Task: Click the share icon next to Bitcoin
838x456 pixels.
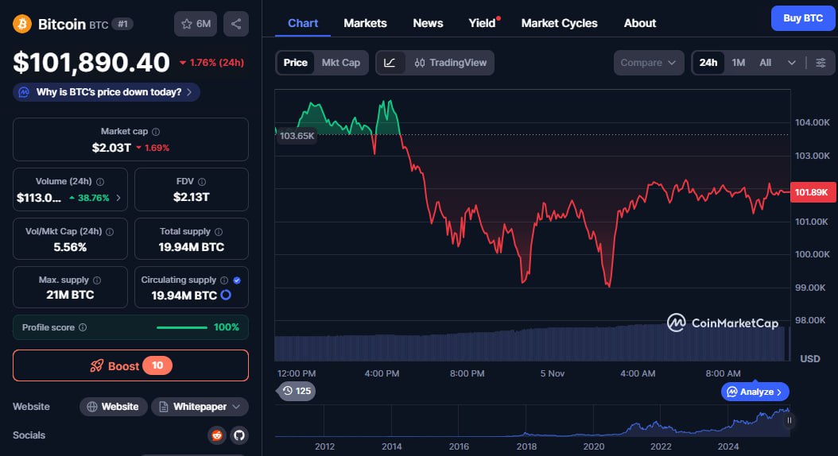Action: (235, 24)
